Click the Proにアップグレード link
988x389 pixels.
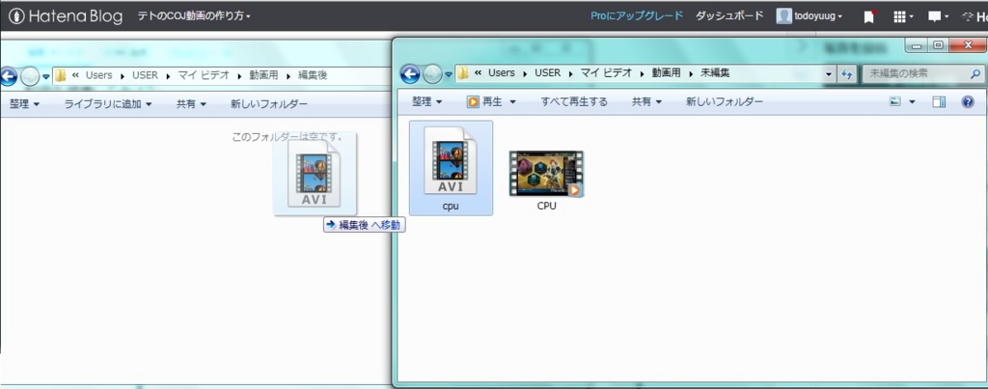tap(637, 15)
